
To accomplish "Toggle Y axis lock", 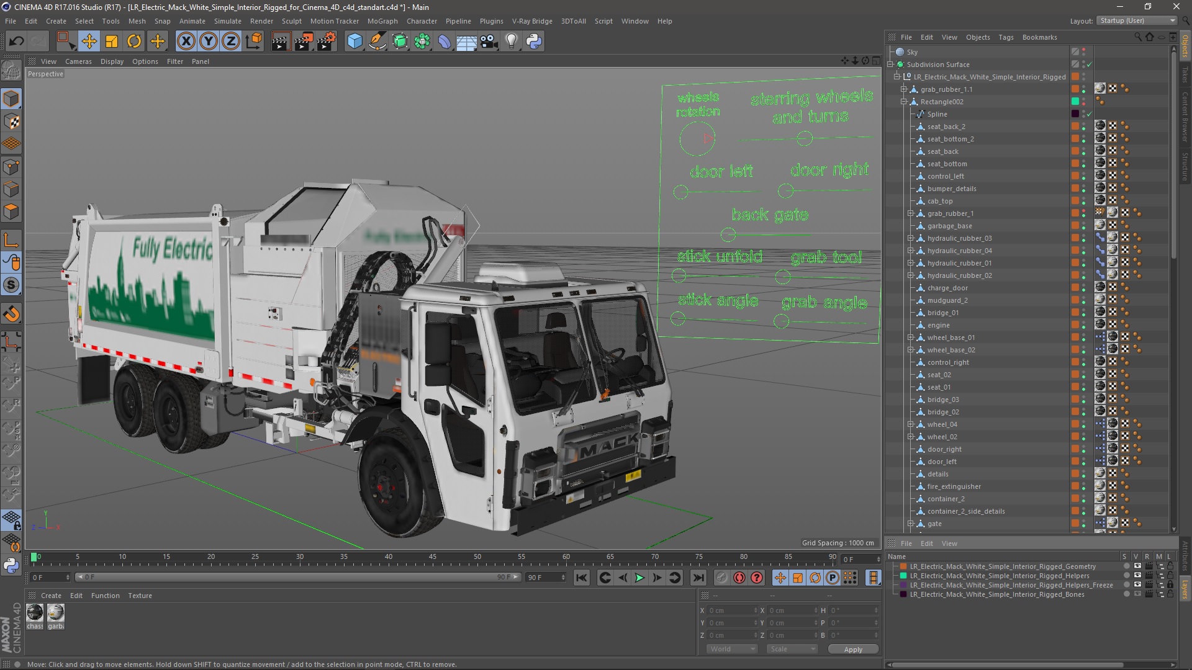I will click(209, 41).
